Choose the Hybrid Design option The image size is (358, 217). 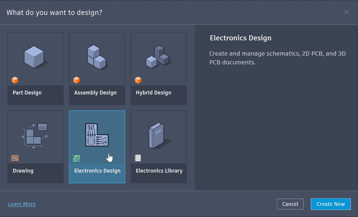[158, 57]
